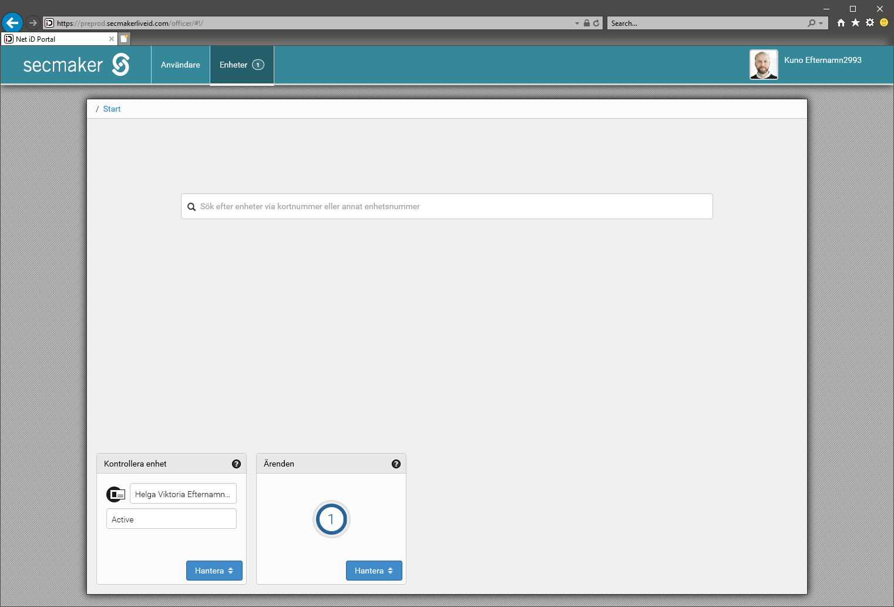This screenshot has width=894, height=607.
Task: Expand Hantera dropdown in Ärenden panel
Action: [374, 571]
